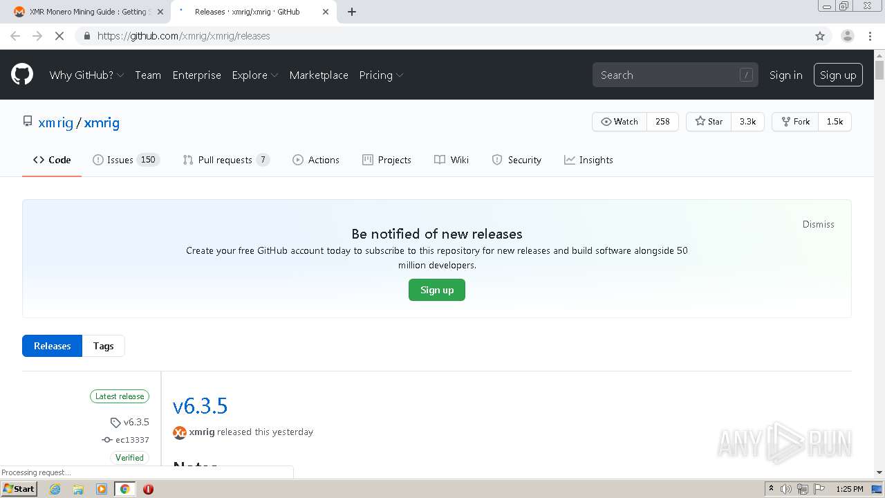Open Internet Explorer from the taskbar

point(55,489)
